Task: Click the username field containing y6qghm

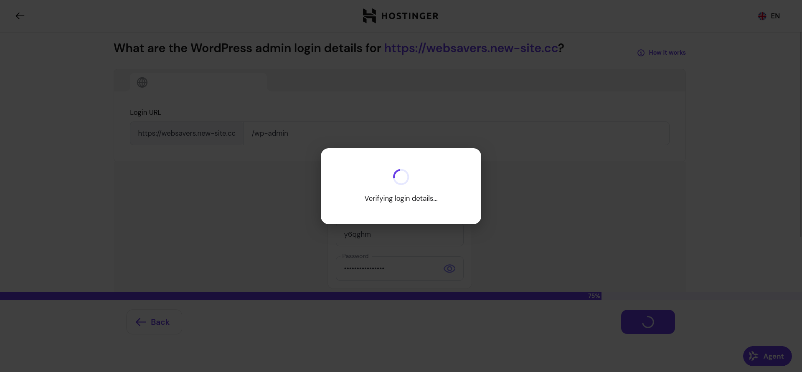Action: click(x=400, y=235)
